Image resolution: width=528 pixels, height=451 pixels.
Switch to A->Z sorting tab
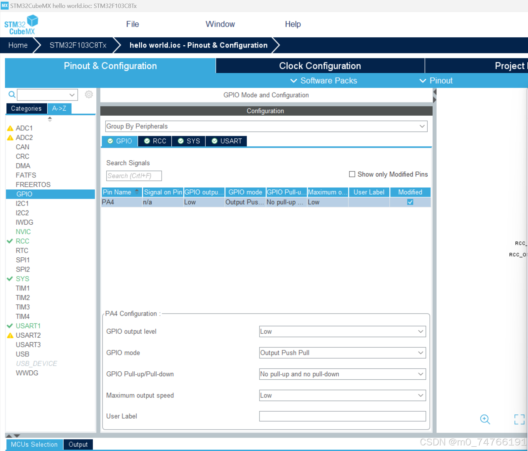[x=59, y=108]
